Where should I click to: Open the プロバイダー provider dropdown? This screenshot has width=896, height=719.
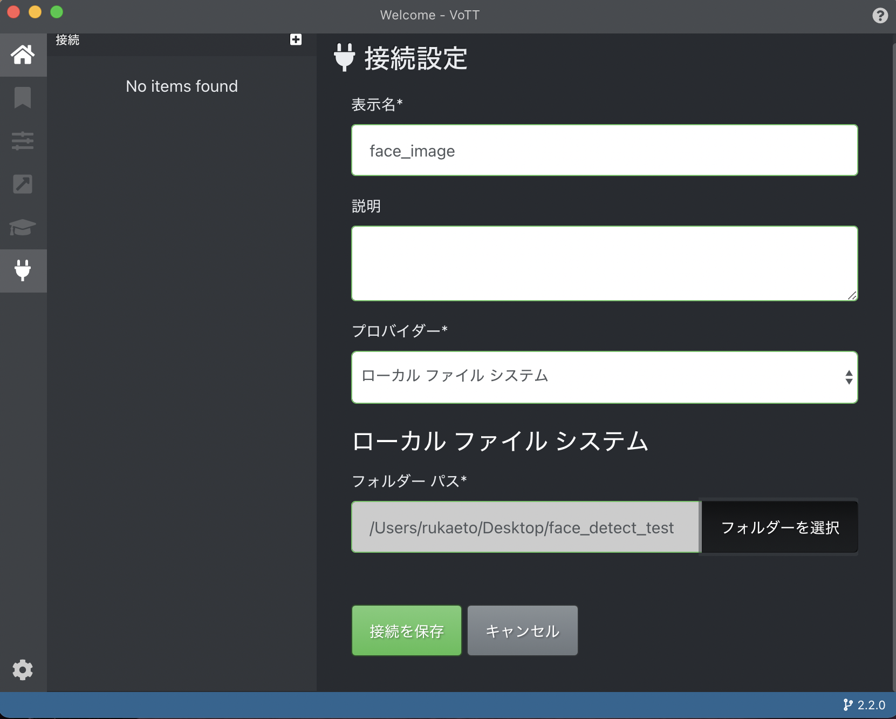point(604,377)
